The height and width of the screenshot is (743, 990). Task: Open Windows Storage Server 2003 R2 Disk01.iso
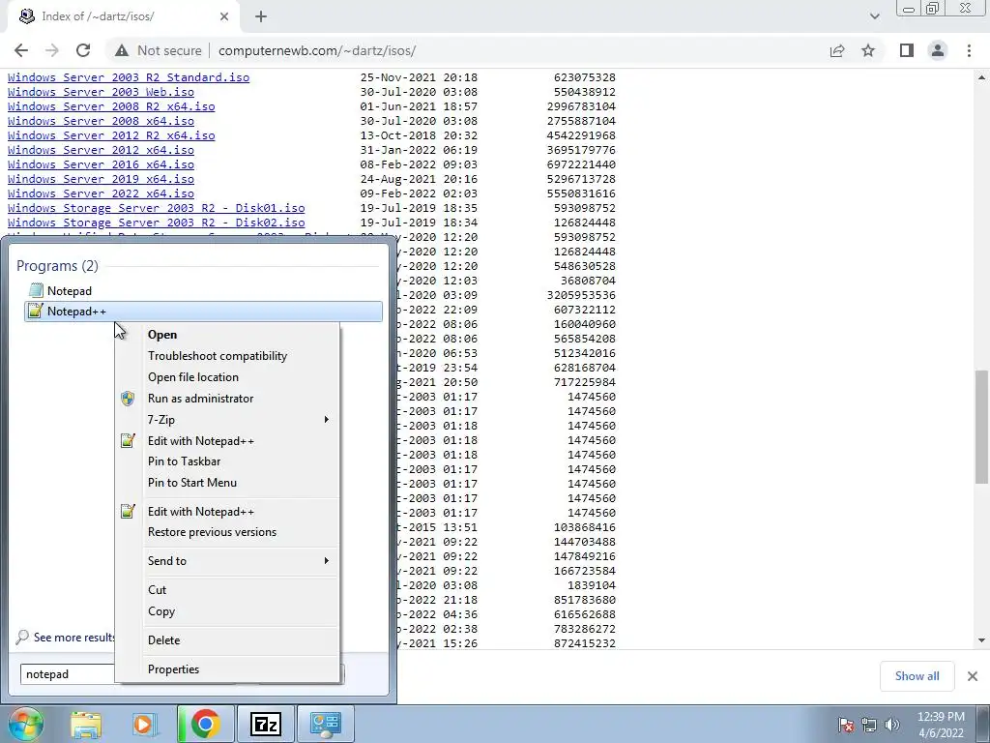(156, 208)
